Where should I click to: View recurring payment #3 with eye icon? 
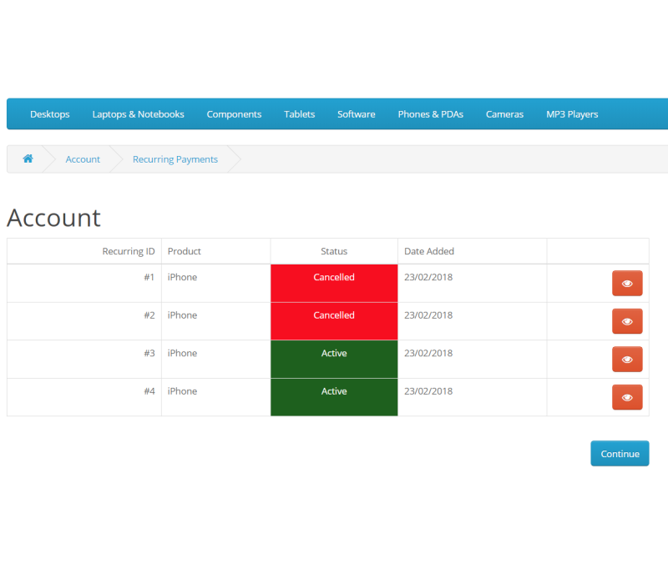[627, 360]
